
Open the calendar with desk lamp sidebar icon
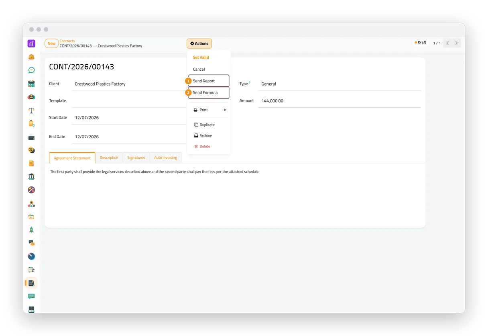click(x=31, y=270)
